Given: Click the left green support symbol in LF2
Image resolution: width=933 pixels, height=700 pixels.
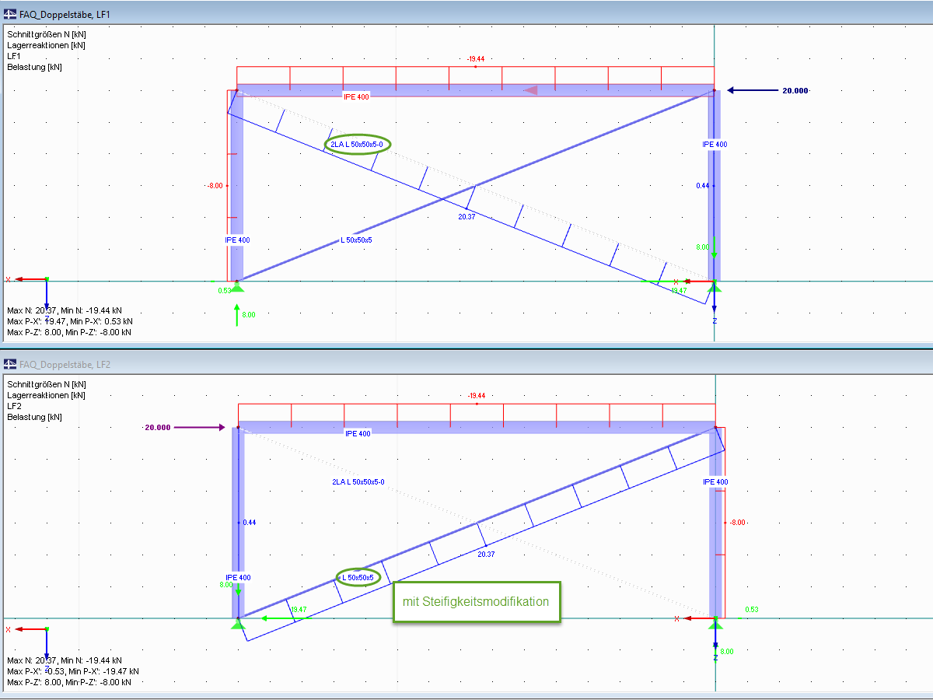Looking at the screenshot, I should (x=237, y=624).
